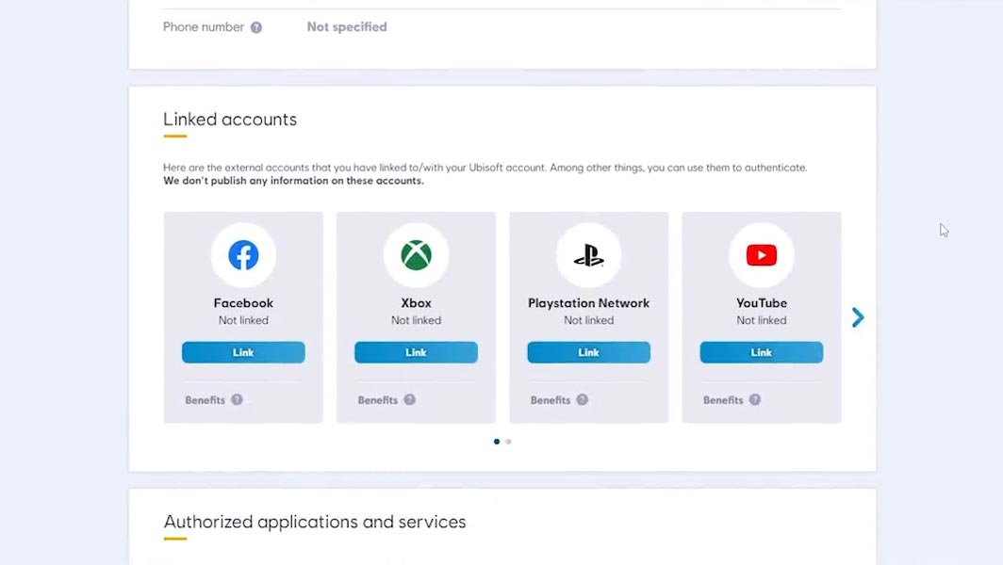Click the 'Not specified' phone number value
1003x565 pixels.
[x=347, y=27]
